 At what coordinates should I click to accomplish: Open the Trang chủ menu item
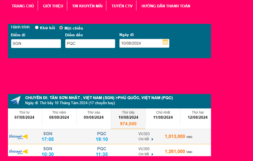23,6
